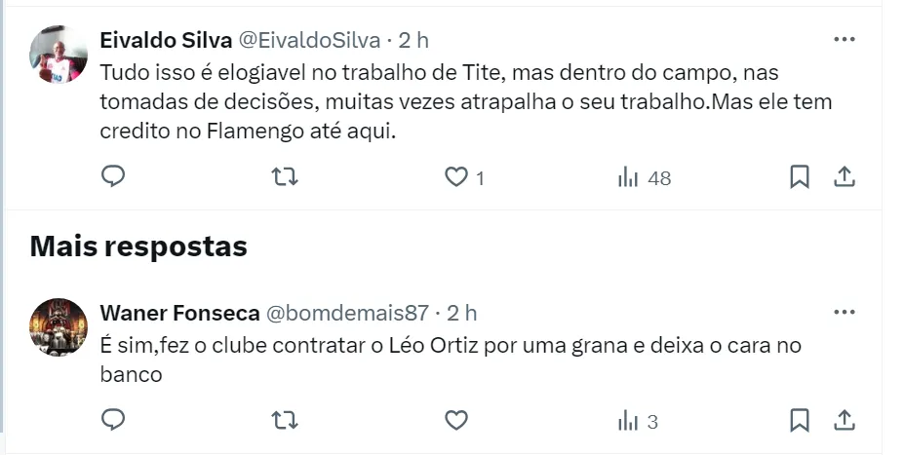Like Eivaldo Silva's tweet
Screen dimensions: 904x455
tap(455, 177)
